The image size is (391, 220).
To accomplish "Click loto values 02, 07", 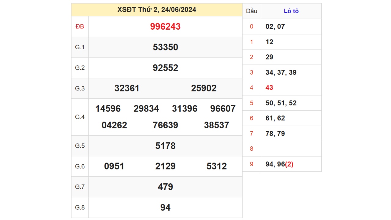I will pyautogui.click(x=275, y=27).
